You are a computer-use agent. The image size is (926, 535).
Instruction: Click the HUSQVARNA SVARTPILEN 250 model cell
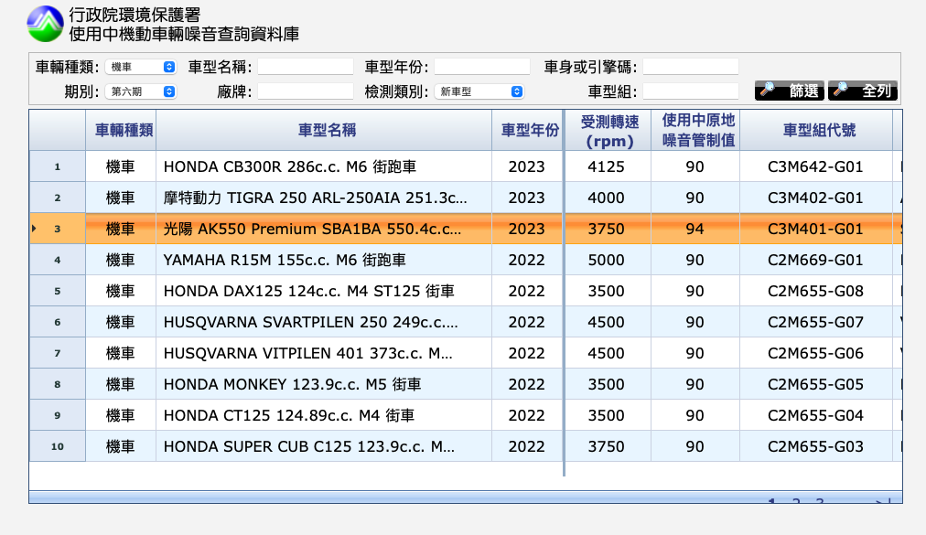tap(324, 322)
